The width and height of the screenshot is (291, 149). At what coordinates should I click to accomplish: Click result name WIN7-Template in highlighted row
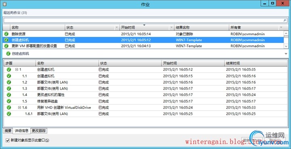tap(189, 40)
